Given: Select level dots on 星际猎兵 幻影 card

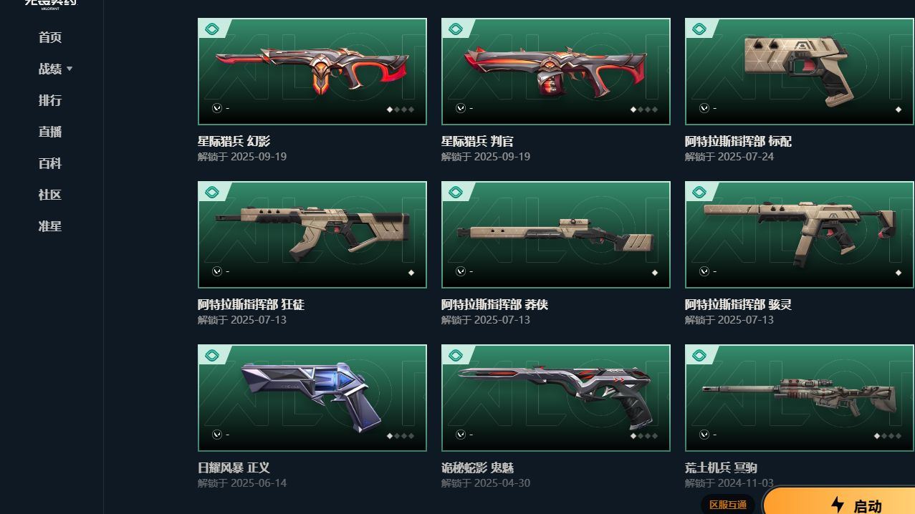Looking at the screenshot, I should (x=401, y=110).
